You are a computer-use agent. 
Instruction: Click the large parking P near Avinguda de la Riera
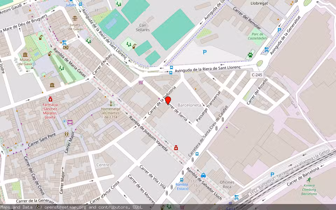point(205,52)
